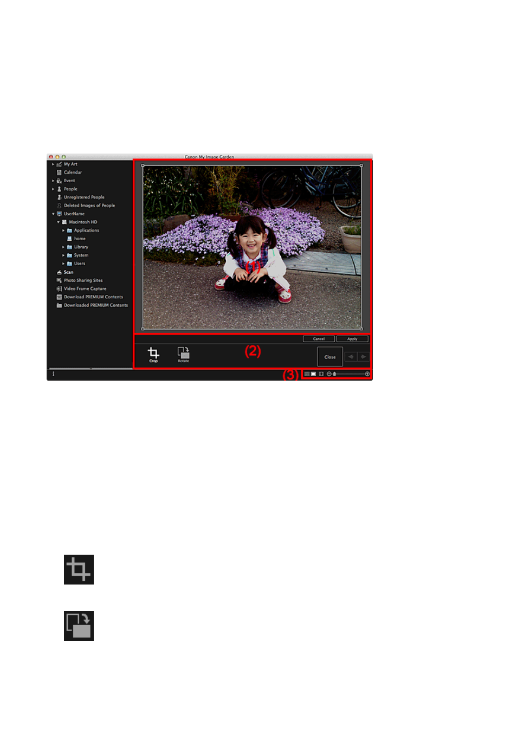Click the zoom out minus icon

329,374
